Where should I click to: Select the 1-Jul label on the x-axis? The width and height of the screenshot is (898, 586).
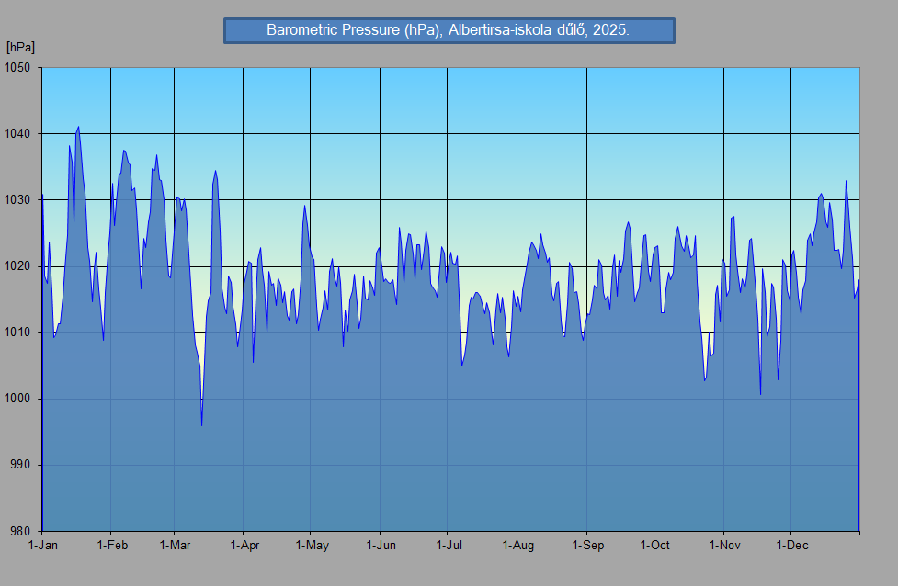(x=448, y=546)
